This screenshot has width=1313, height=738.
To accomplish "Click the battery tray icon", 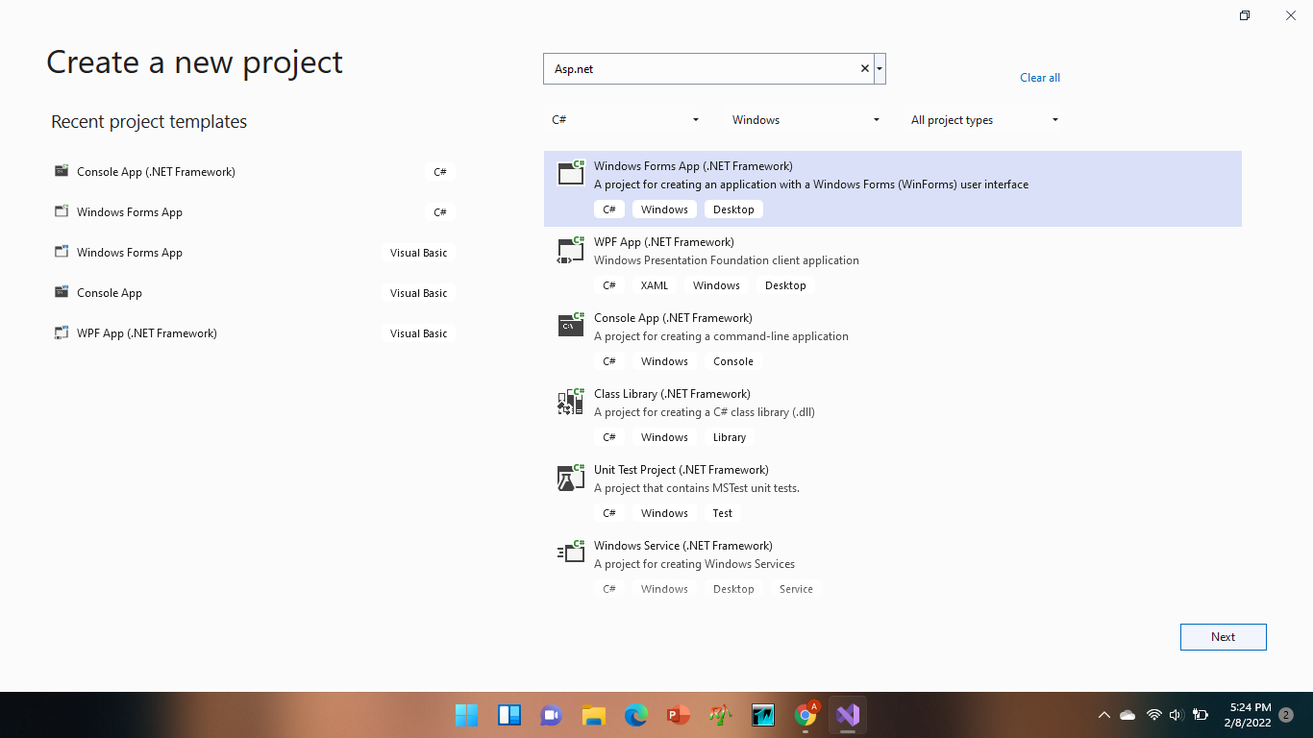I will (x=1200, y=715).
